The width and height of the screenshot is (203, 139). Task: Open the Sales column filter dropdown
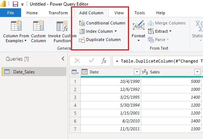click(197, 72)
